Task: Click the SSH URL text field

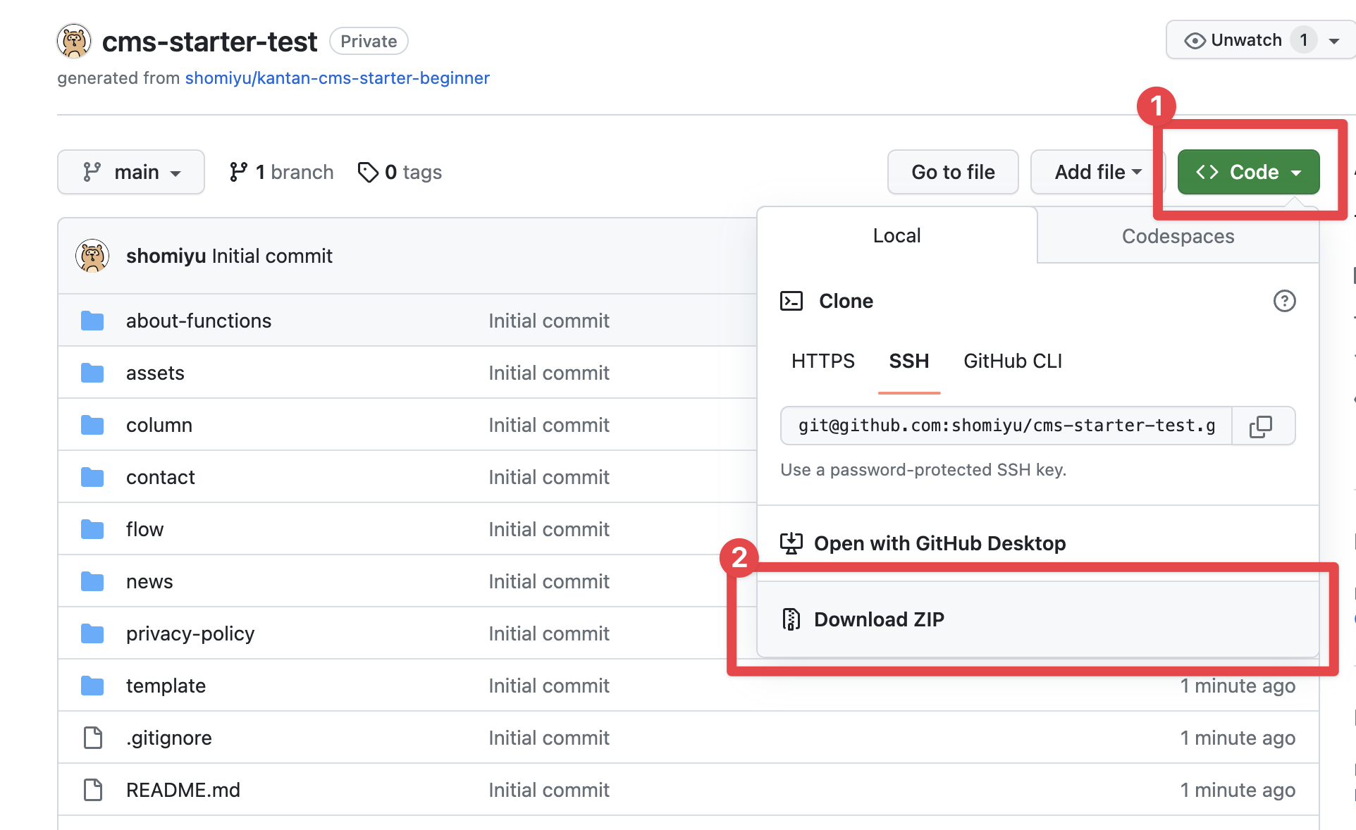Action: point(1006,426)
